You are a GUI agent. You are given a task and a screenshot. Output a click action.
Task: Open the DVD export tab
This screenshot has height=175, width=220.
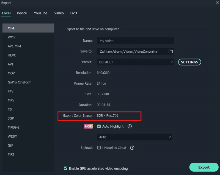(73, 13)
